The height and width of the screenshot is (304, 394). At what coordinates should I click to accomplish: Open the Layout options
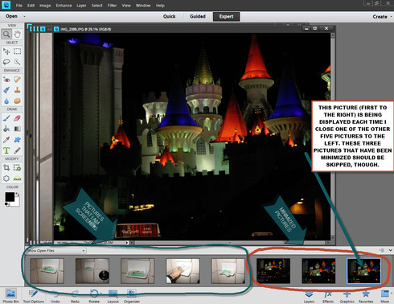[x=113, y=296]
